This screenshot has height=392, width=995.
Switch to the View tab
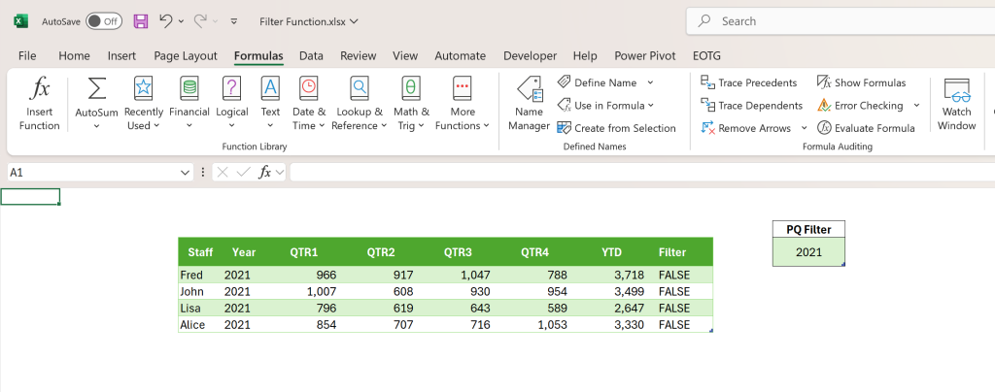[x=405, y=55]
